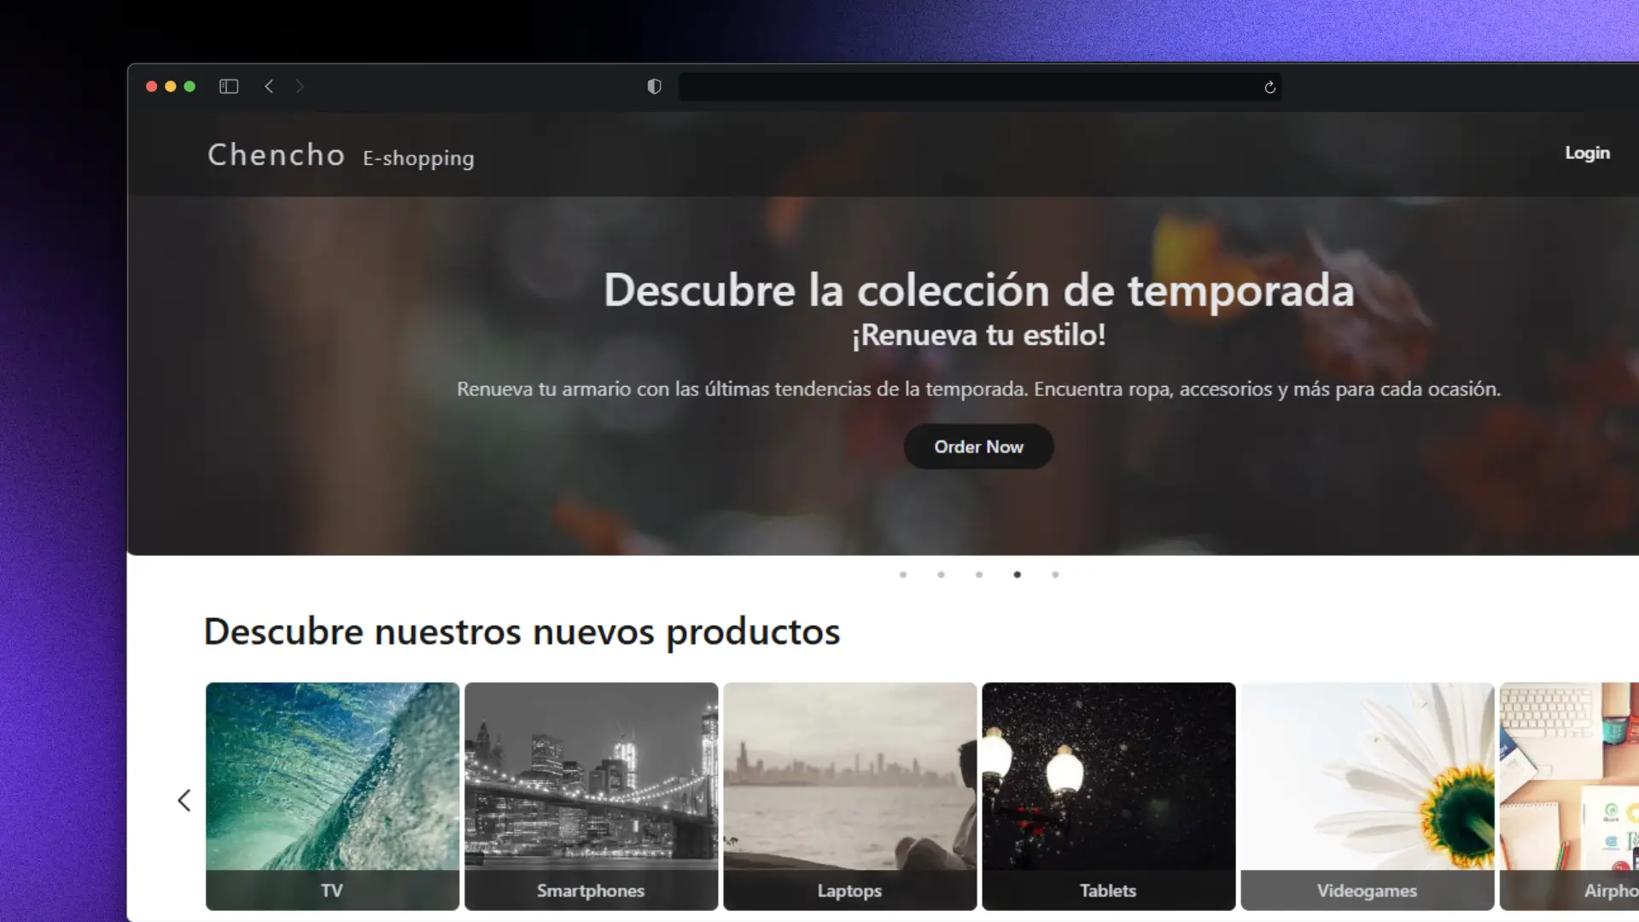Navigate back with the left arrow icon
Viewport: 1639px width, 922px height.
point(270,86)
